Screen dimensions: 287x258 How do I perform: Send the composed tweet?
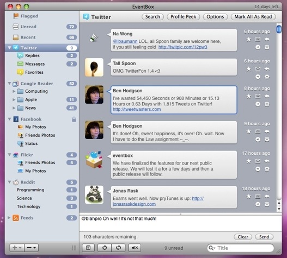pyautogui.click(x=264, y=237)
